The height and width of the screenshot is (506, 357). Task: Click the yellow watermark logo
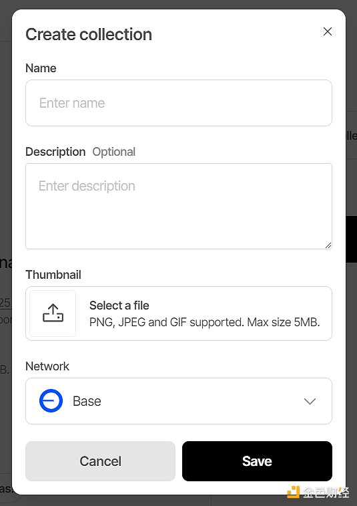293,492
